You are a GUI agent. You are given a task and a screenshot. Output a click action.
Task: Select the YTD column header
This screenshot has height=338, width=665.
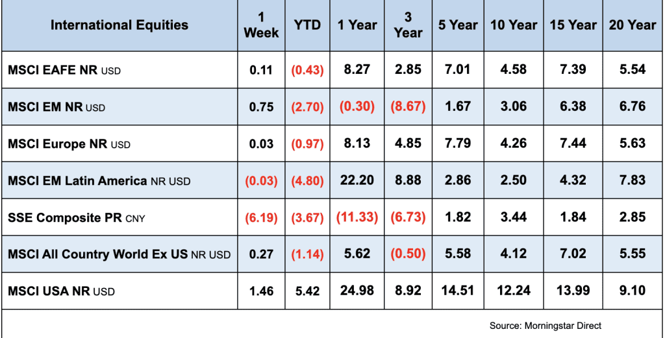pos(307,25)
